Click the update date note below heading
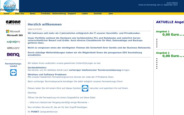Screen dimensions: 184x115 coord(35,29)
